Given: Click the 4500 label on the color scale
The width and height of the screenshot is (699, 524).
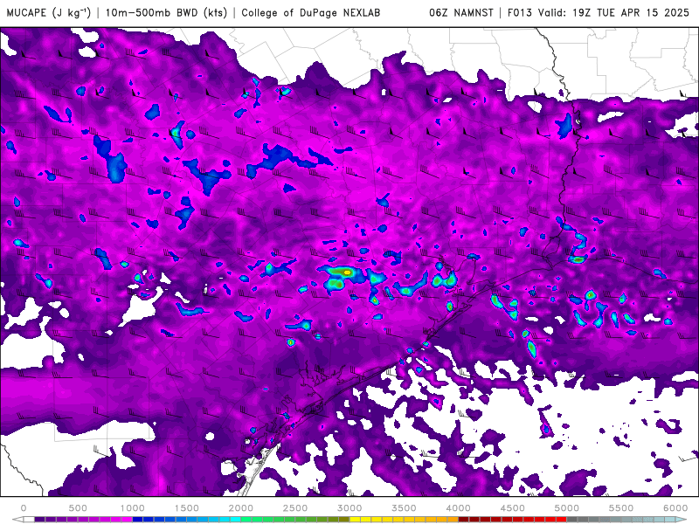Looking at the screenshot, I should click(513, 508).
